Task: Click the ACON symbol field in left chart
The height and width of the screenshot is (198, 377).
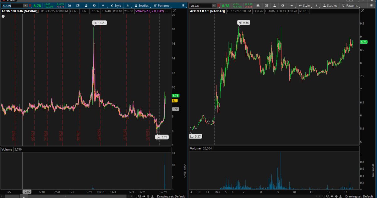Action: coord(12,6)
